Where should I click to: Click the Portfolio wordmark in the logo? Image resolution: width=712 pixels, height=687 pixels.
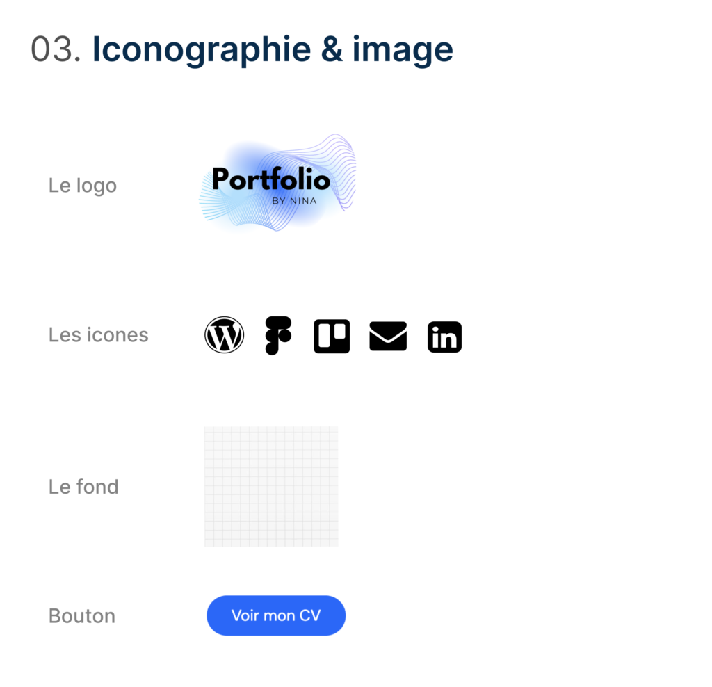point(270,180)
